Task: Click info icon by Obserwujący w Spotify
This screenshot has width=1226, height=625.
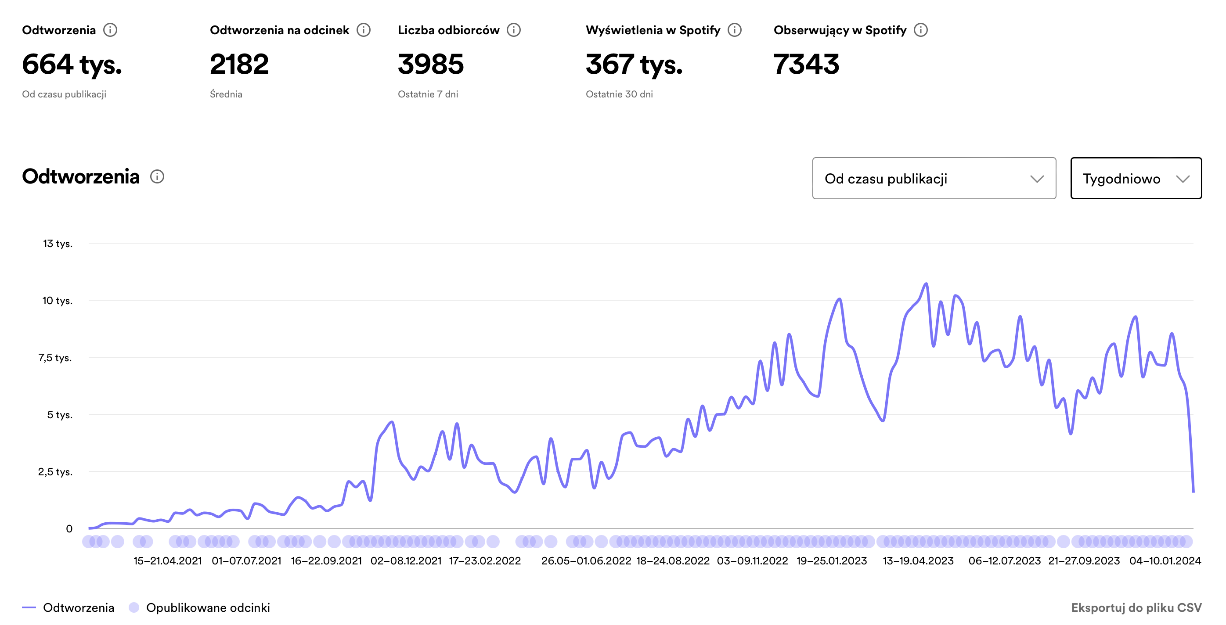Action: pos(921,30)
